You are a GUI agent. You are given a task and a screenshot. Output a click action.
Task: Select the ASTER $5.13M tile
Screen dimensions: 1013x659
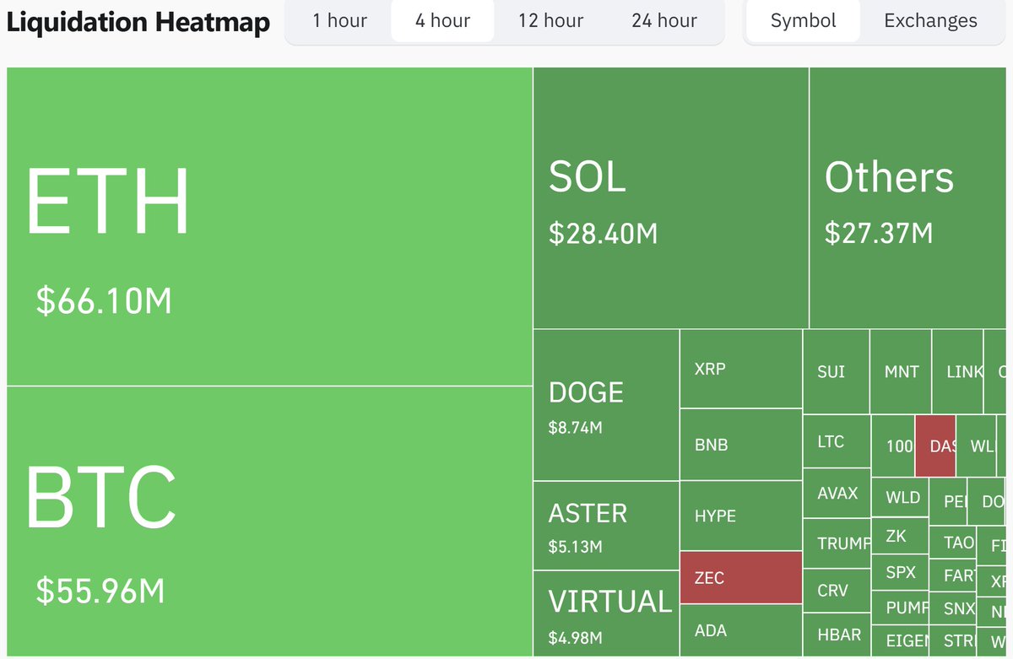tap(606, 526)
